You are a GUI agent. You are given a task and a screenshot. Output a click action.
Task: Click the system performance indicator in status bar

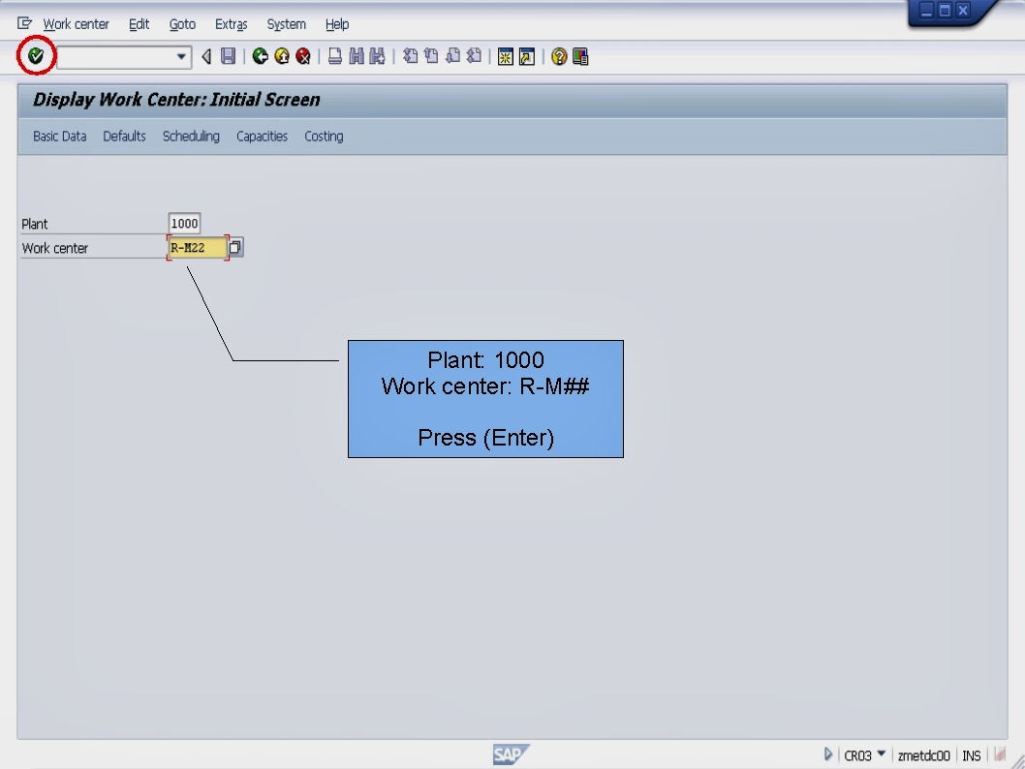(1000, 754)
